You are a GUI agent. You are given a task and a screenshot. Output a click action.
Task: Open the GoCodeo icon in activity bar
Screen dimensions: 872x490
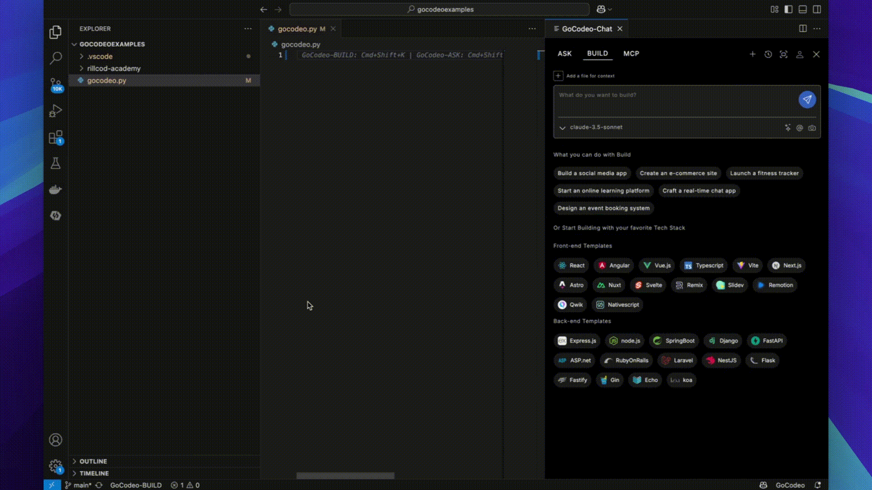tap(55, 216)
